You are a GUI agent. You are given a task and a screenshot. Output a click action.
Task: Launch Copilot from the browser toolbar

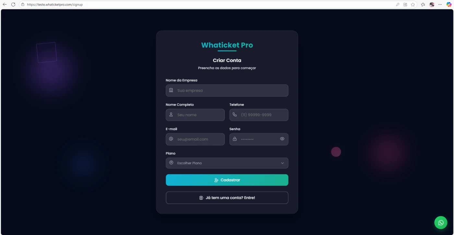[x=449, y=5]
